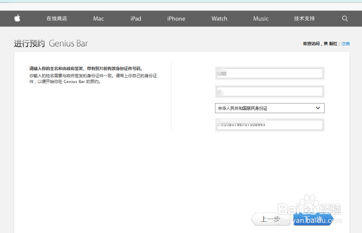
Task: Focus the first name input field
Action: coord(270,73)
